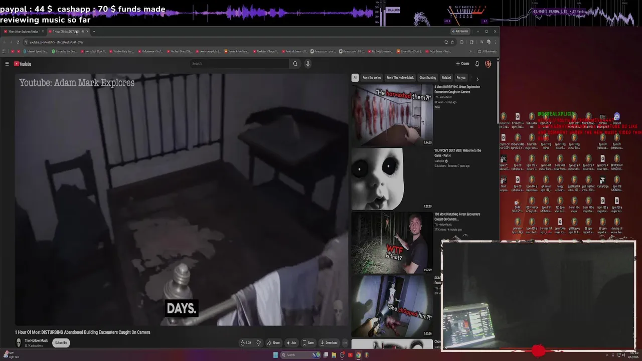This screenshot has width=642, height=361.
Task: Click the Ask button under the video
Action: click(291, 343)
